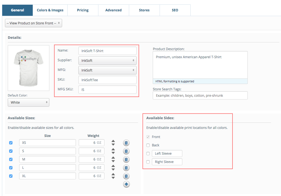Screen dimensions: 281x196
Task: Switch to the SEO tab
Action: 175,10
